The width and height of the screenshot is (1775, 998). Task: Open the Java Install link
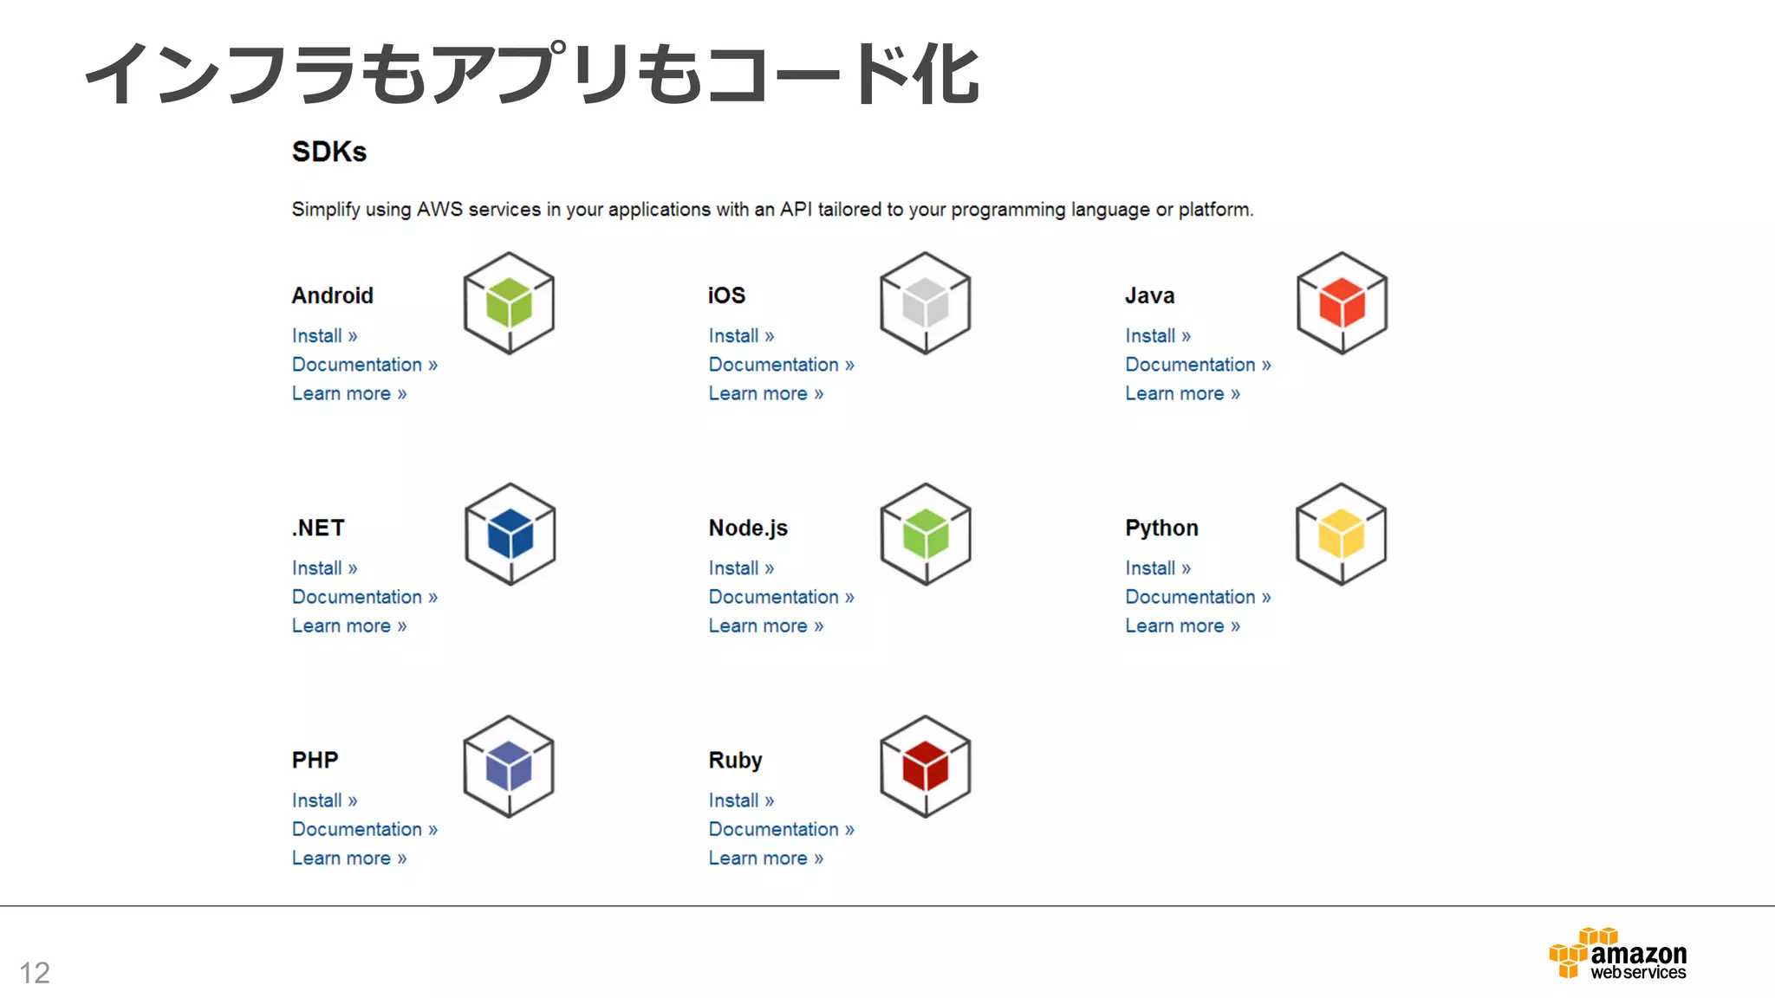pyautogui.click(x=1158, y=335)
